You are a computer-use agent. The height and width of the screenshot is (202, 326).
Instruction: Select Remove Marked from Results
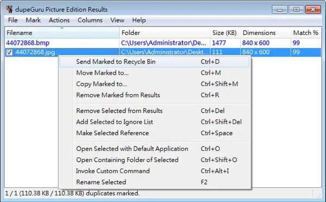click(x=154, y=95)
